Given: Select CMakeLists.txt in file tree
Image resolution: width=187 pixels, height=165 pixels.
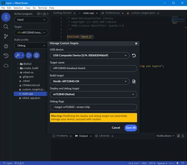Looking at the screenshot, I should [31, 85].
